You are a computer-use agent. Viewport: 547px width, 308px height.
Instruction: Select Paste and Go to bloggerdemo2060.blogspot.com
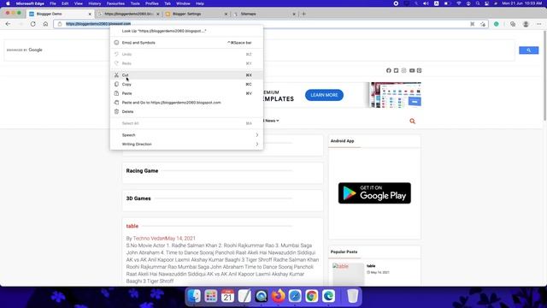(x=186, y=103)
